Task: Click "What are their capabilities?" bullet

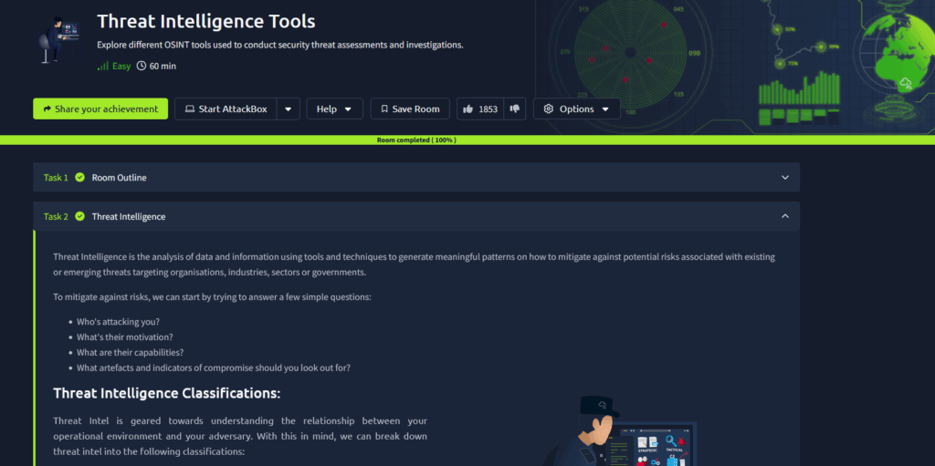Action: click(130, 352)
